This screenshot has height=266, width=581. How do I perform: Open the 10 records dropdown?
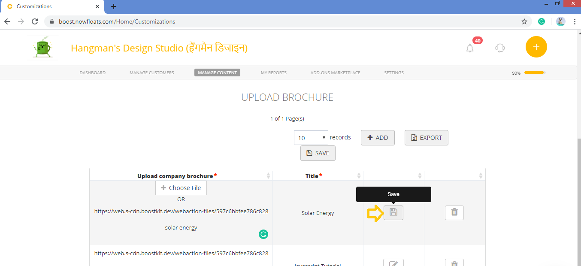coord(311,138)
